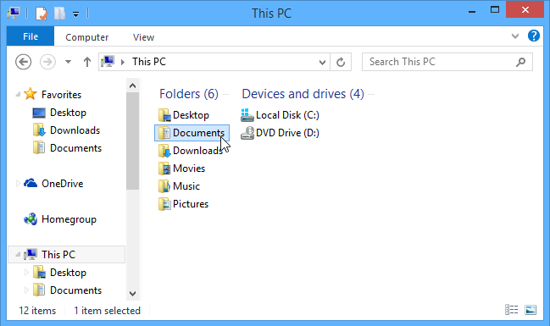Click the search magnifier icon
This screenshot has height=326, width=550.
point(521,62)
